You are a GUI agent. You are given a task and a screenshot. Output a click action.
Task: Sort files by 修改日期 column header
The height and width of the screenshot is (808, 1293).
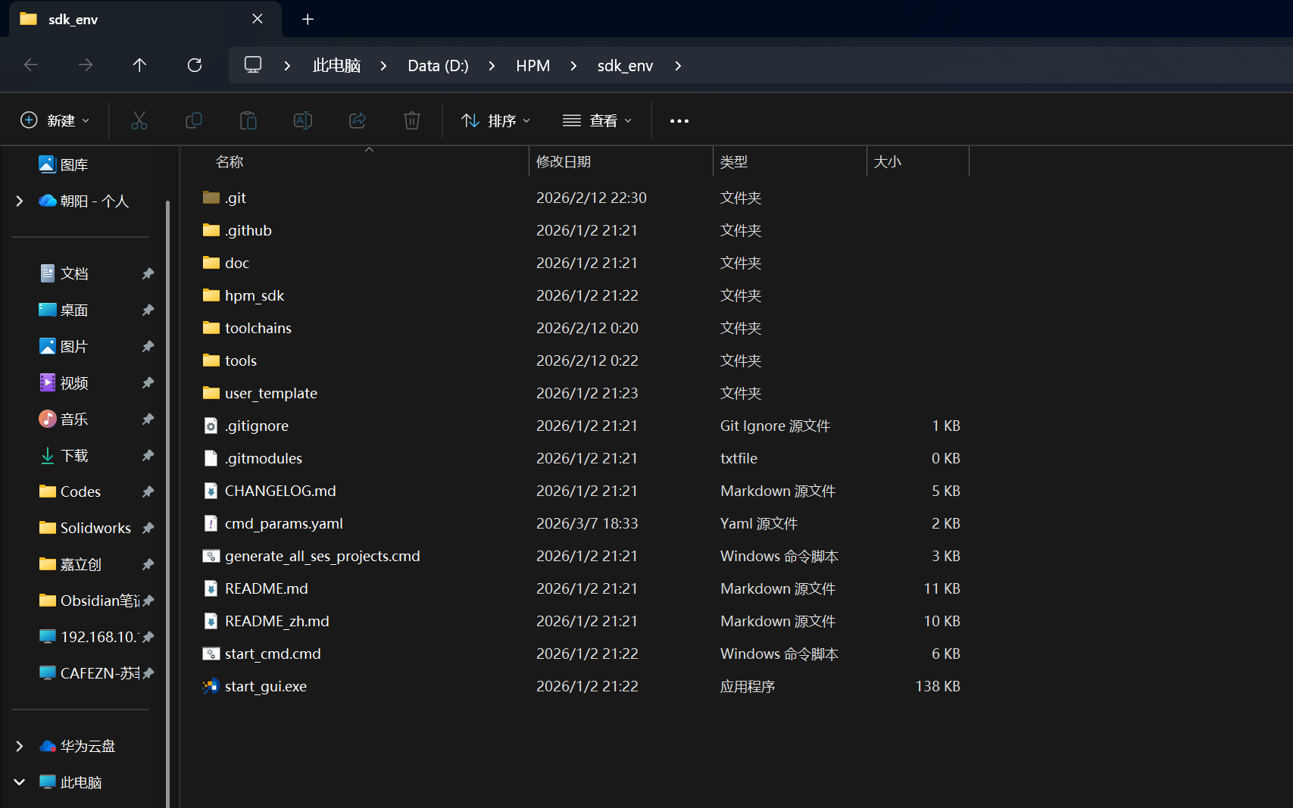(x=564, y=162)
